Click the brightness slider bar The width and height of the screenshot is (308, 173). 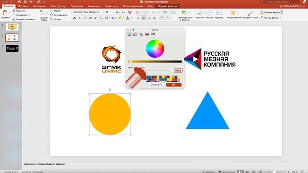click(155, 62)
